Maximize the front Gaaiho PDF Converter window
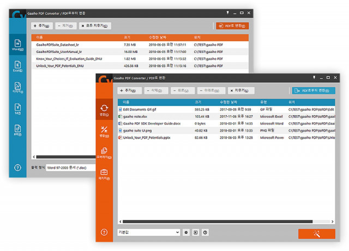349x251 pixels. pos(328,77)
